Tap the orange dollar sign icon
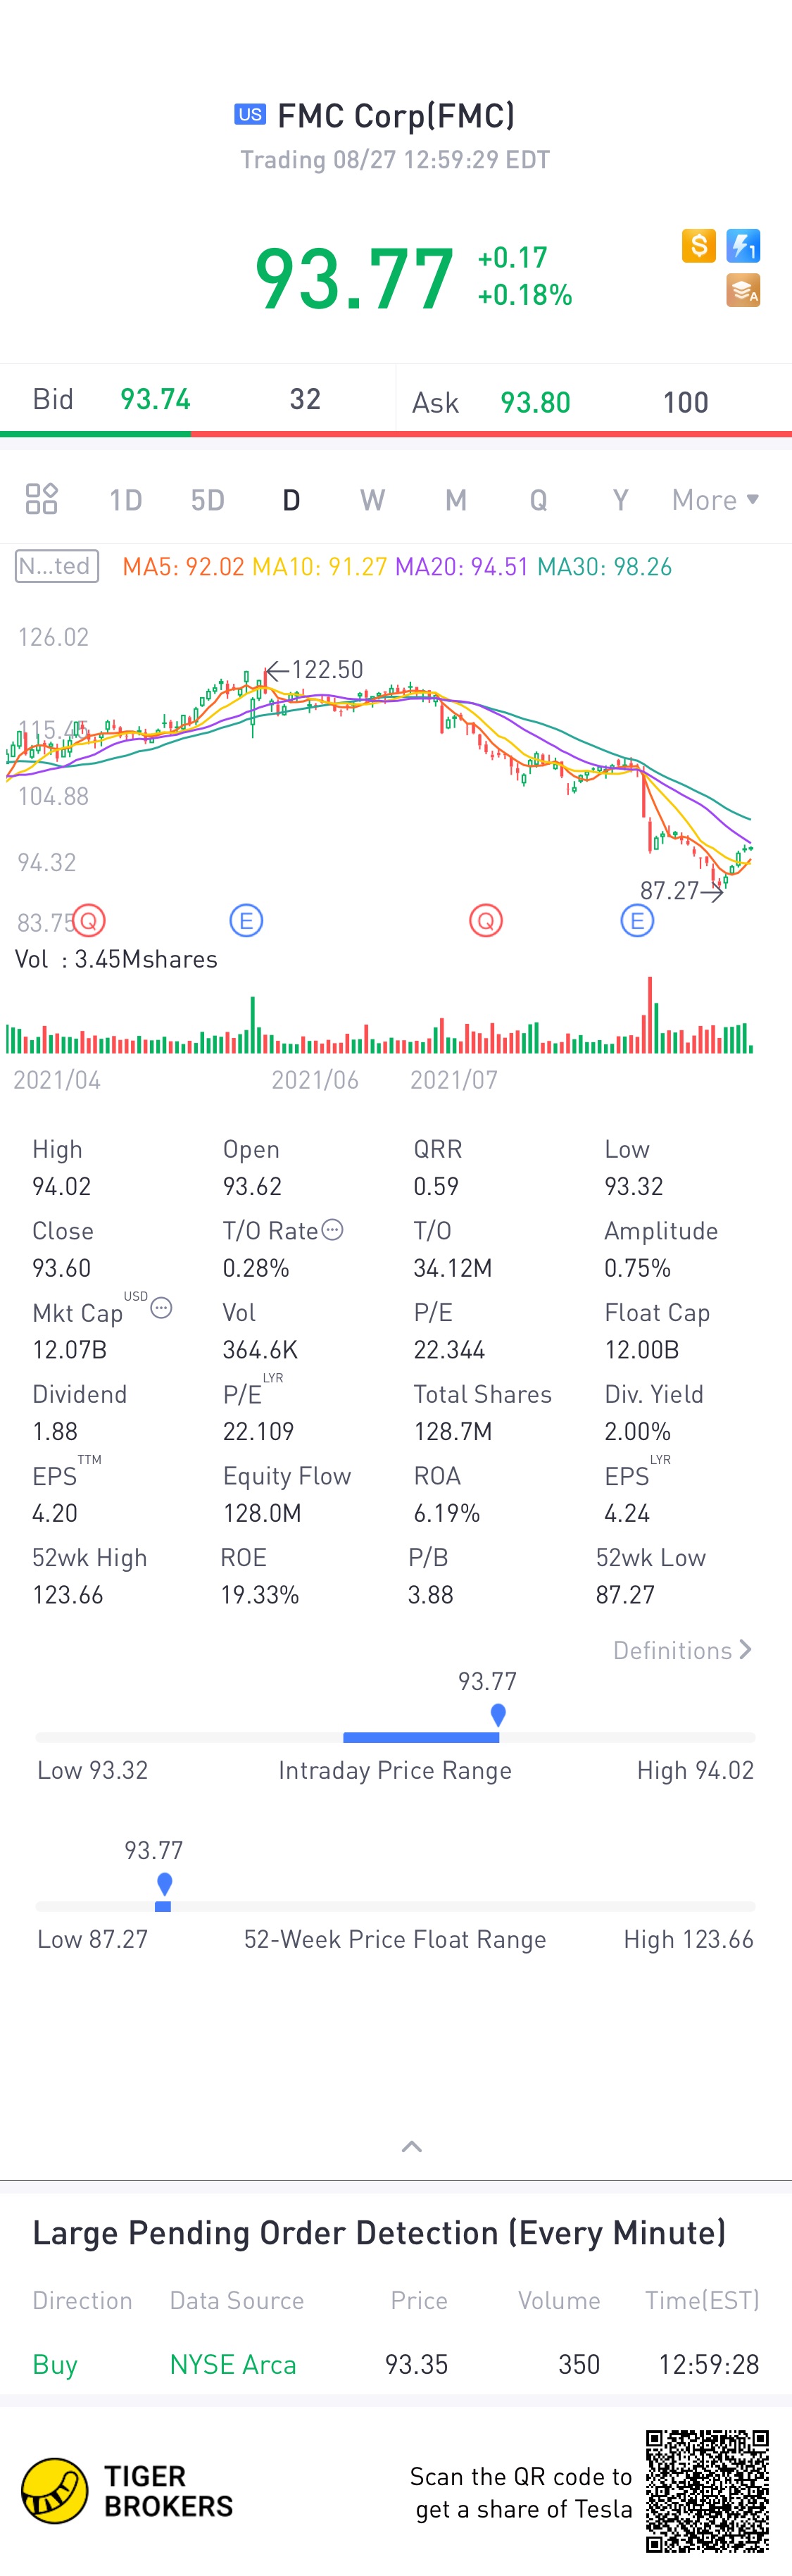 699,245
